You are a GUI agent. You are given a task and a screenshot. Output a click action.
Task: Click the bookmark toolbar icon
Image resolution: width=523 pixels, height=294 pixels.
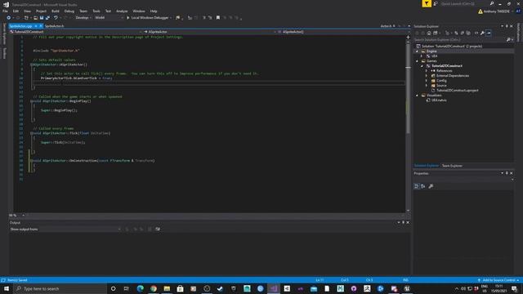click(218, 18)
